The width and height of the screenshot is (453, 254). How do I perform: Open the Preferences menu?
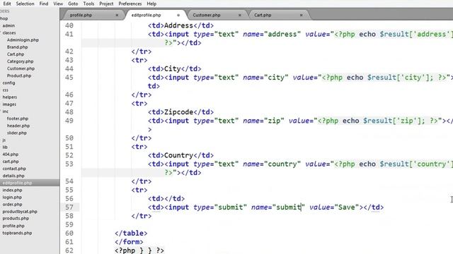click(x=130, y=4)
